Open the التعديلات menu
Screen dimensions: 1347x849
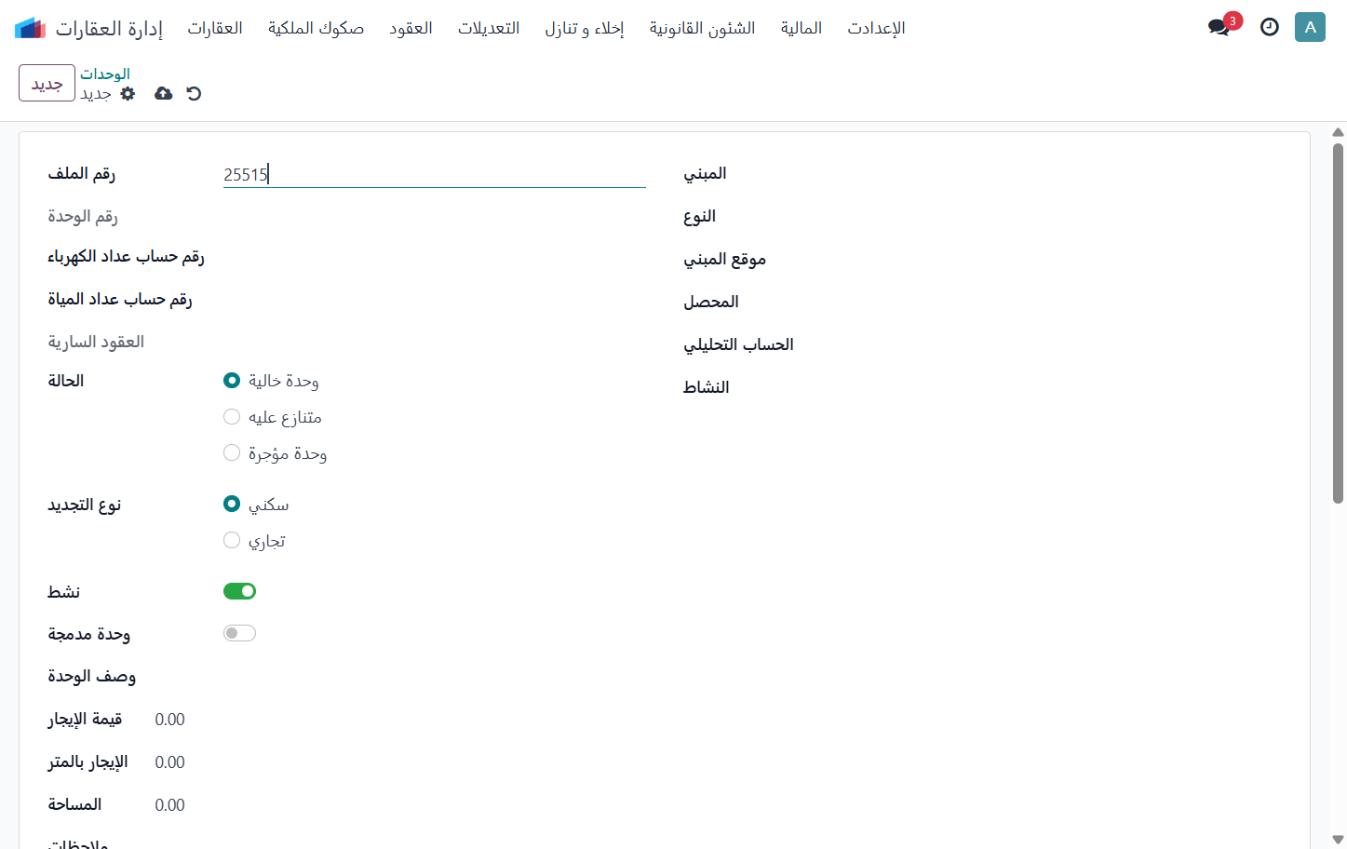(489, 28)
